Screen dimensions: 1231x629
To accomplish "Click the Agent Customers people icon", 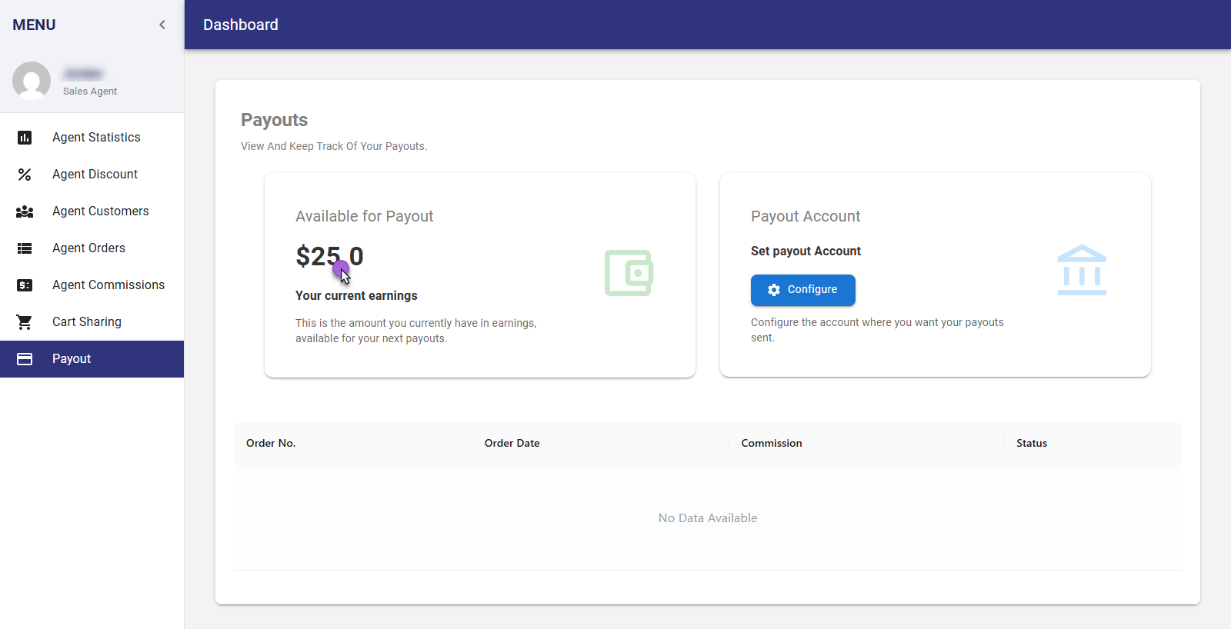I will coord(25,211).
